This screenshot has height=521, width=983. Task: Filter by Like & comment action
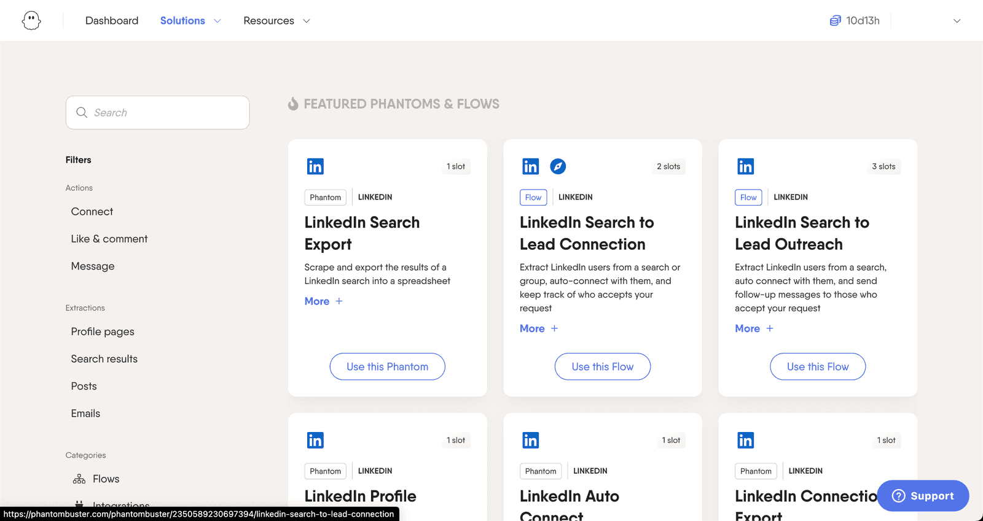[x=109, y=239]
